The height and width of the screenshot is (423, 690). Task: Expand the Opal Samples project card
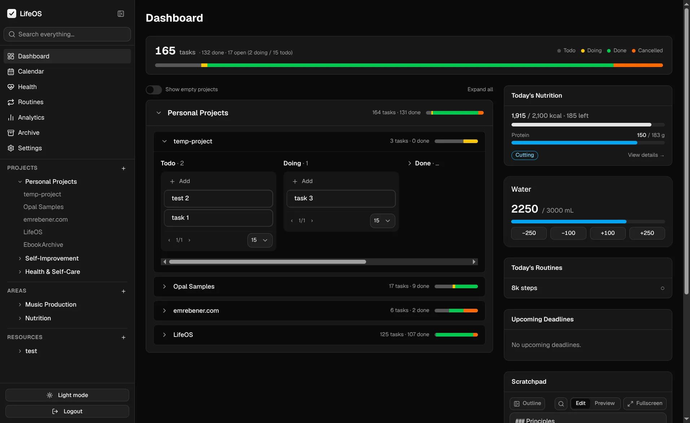(x=164, y=286)
